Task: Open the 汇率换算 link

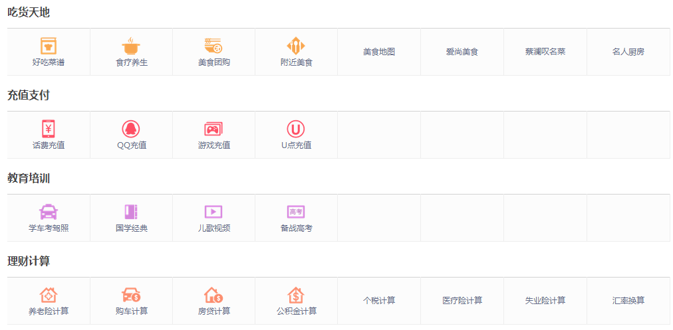Action: [628, 301]
